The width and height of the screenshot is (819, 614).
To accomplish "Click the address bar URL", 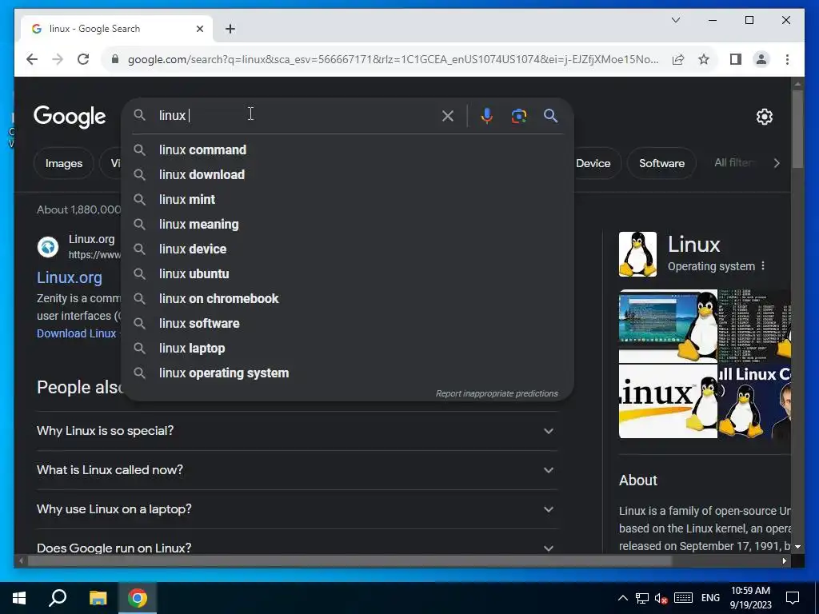I will click(x=393, y=59).
